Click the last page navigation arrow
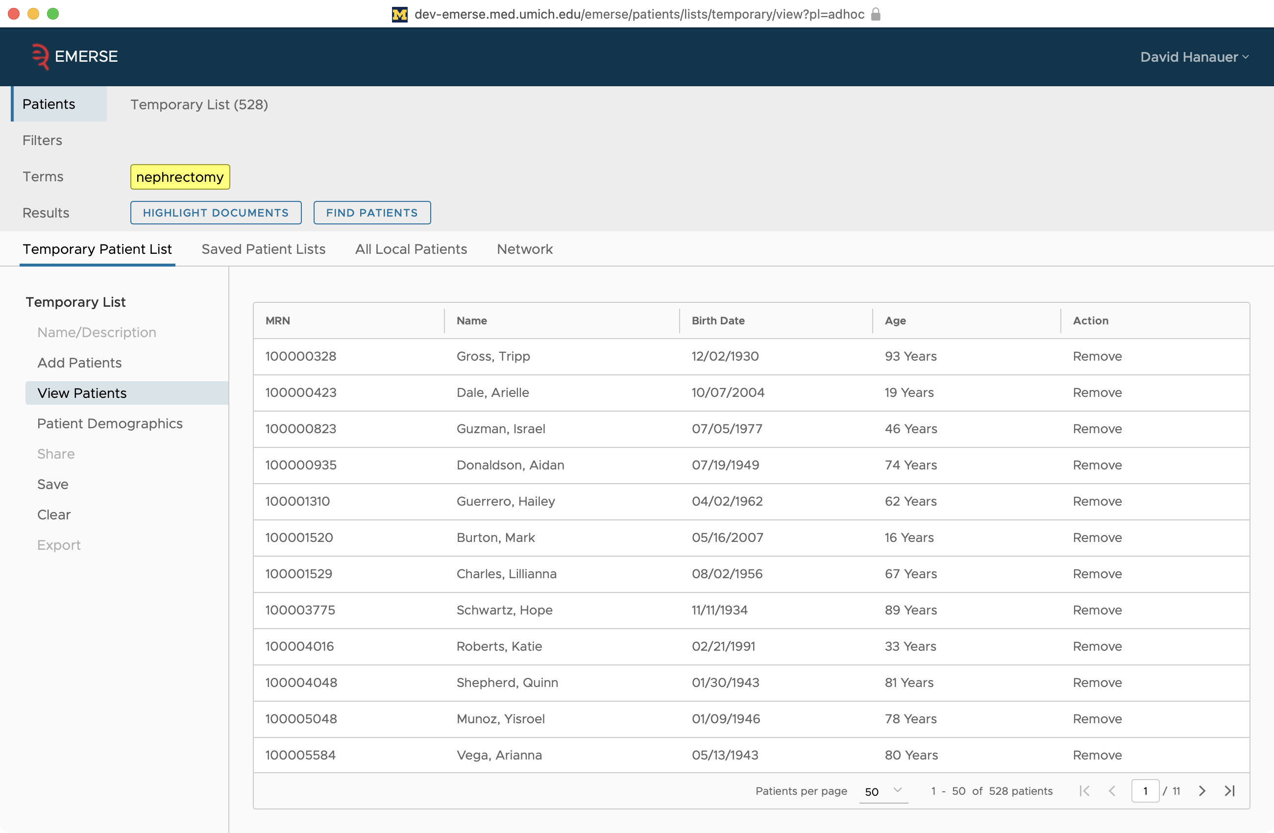Image resolution: width=1274 pixels, height=833 pixels. coord(1230,792)
